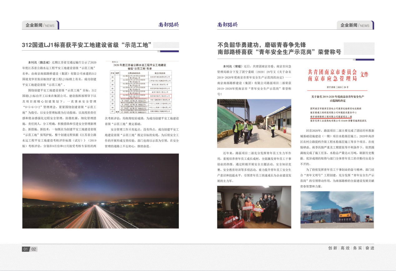The image size is (396, 271).
Task: Click the footer slogan word 奋进
Action: point(369,248)
